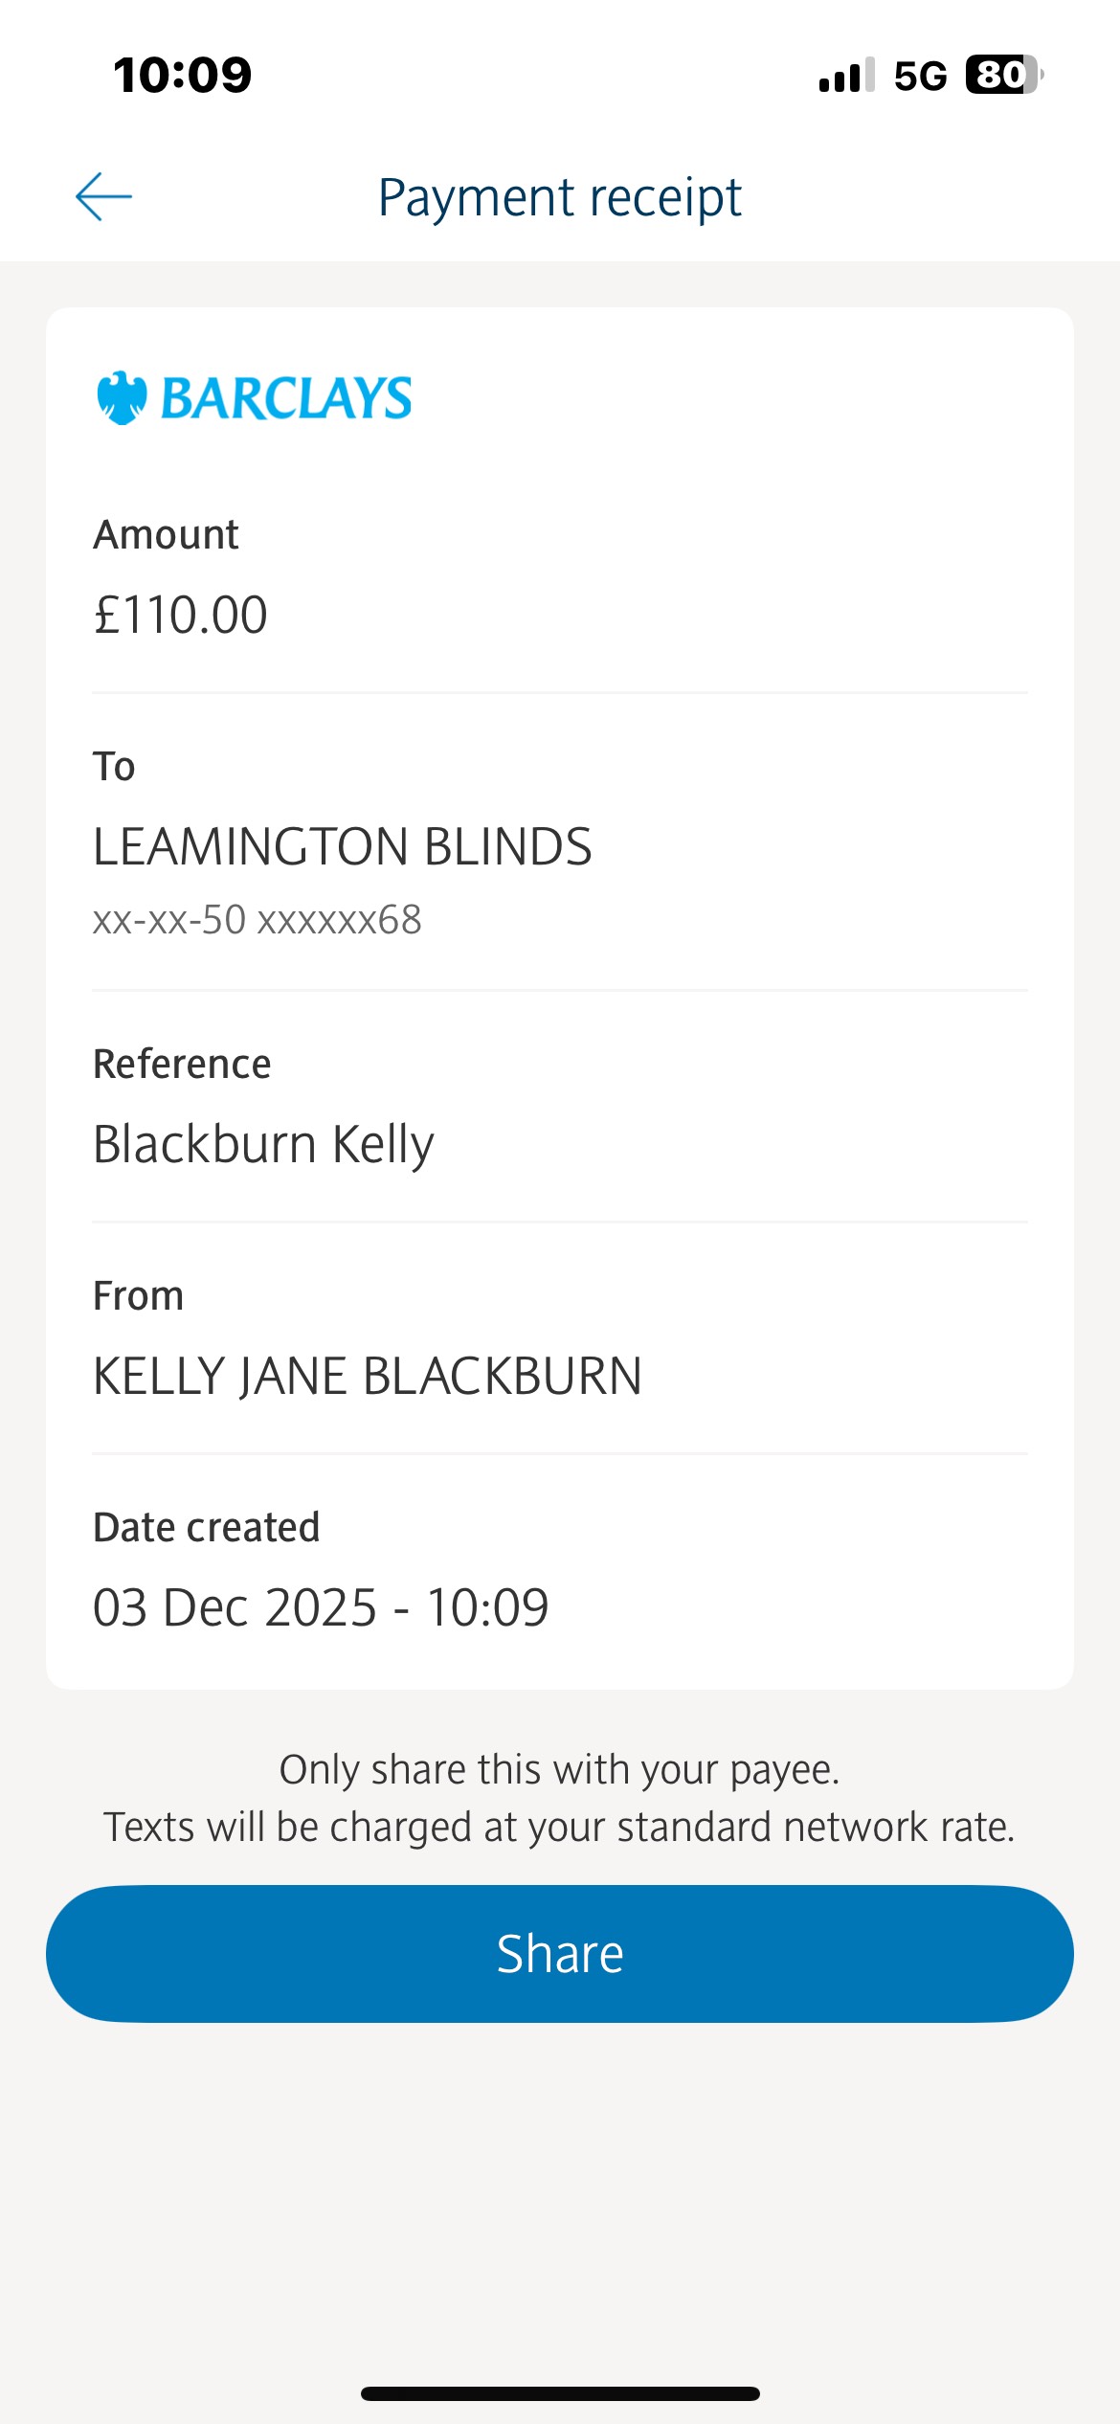This screenshot has height=2424, width=1120.
Task: Tap the 5G network indicator
Action: click(920, 76)
